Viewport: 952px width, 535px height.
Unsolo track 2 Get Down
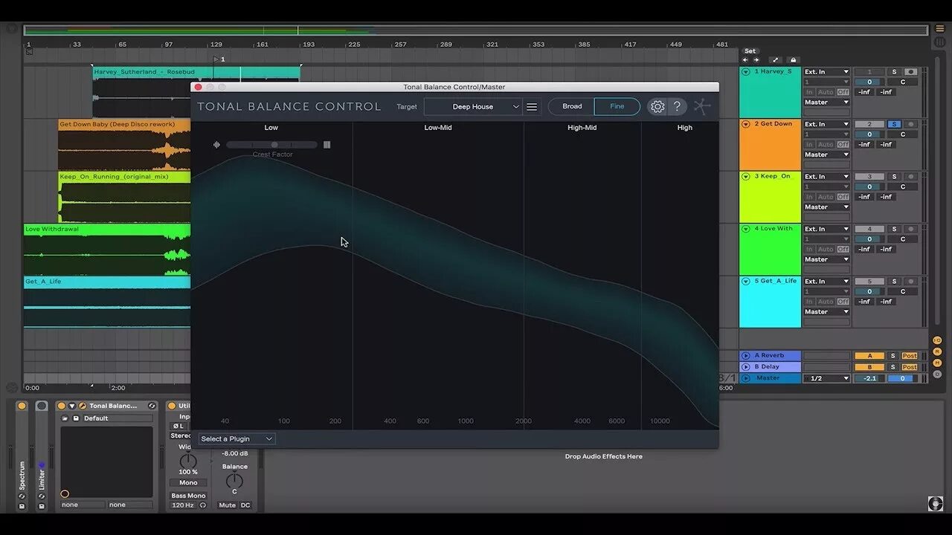(894, 124)
